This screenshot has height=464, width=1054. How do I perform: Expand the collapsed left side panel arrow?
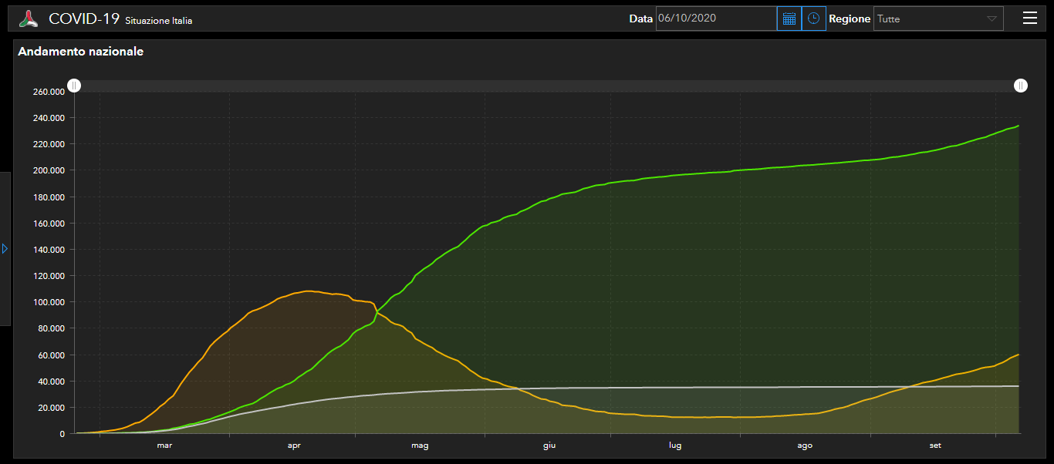click(x=5, y=249)
